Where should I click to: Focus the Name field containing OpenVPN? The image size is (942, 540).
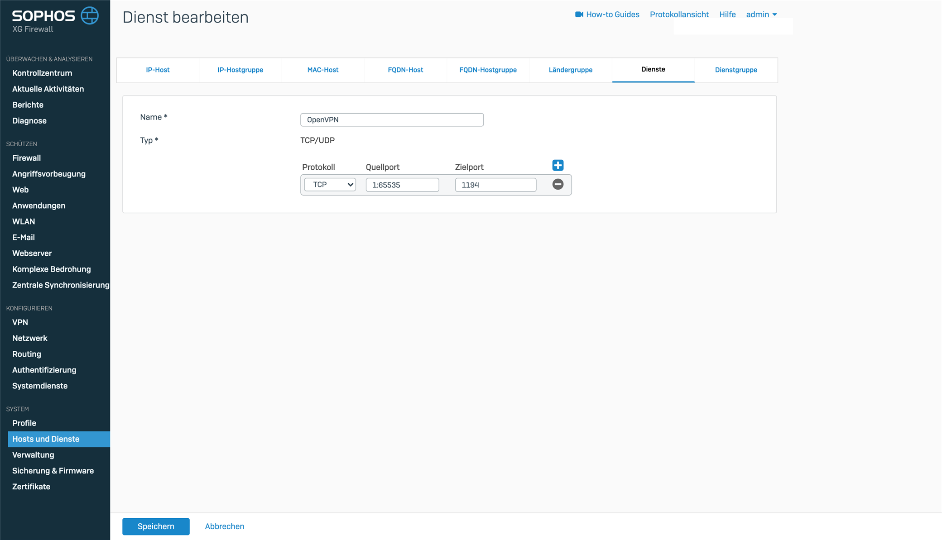click(392, 119)
